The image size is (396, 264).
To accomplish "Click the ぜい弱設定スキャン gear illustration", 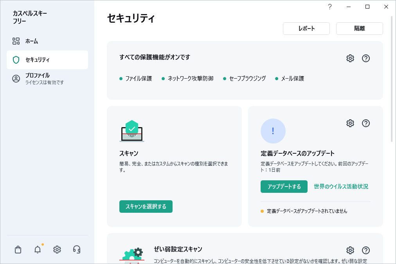I will coord(132,256).
